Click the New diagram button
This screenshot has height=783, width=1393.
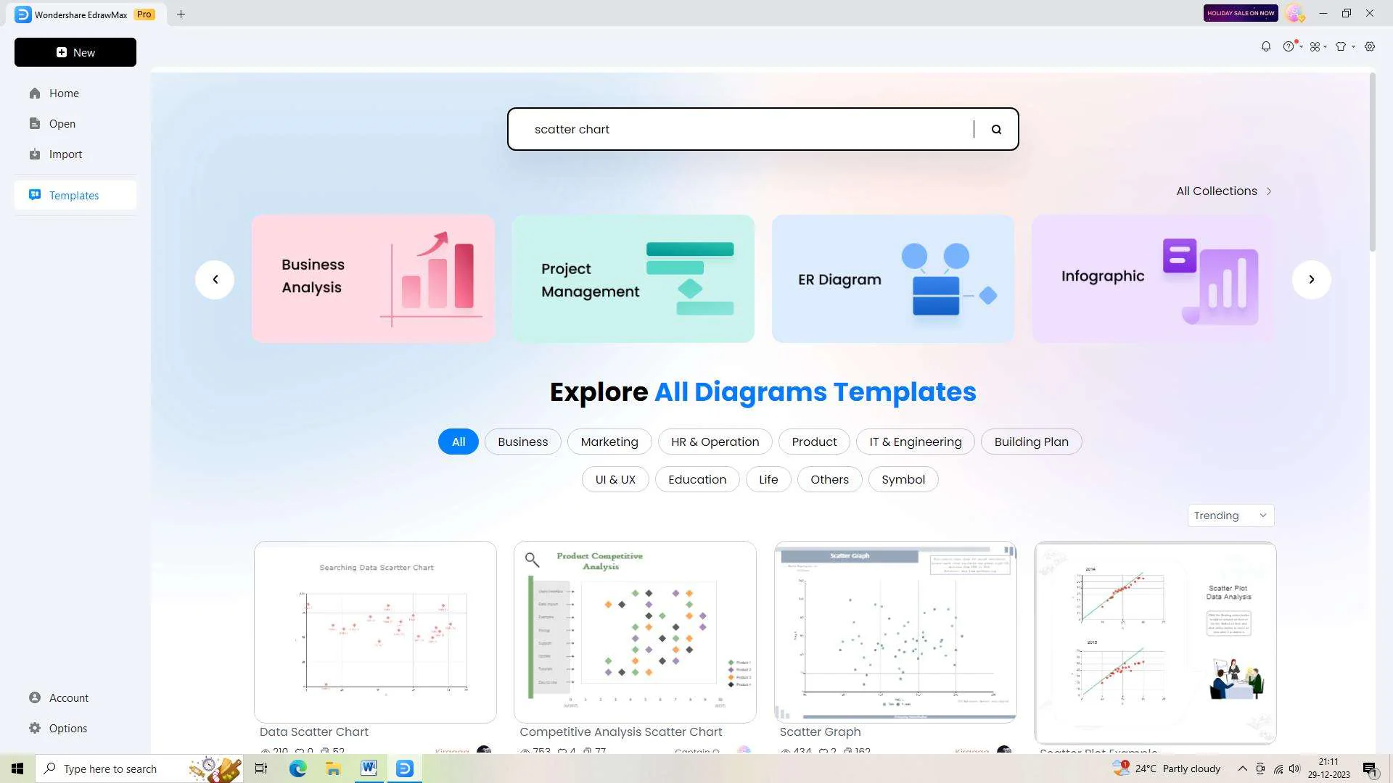75,51
